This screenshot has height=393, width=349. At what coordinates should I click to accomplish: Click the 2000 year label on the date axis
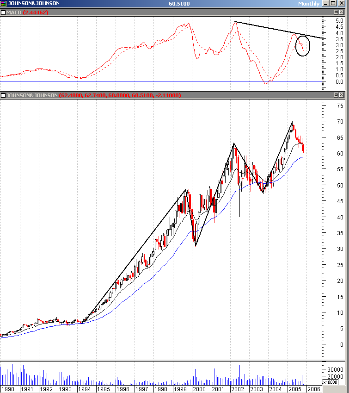point(199,389)
